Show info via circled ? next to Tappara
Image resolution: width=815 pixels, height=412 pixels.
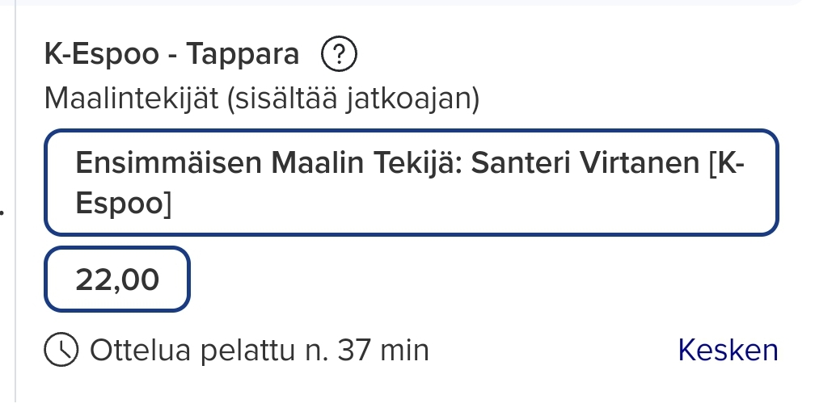pyautogui.click(x=339, y=53)
